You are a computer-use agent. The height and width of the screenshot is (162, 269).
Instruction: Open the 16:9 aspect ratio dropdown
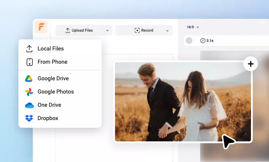(x=193, y=27)
